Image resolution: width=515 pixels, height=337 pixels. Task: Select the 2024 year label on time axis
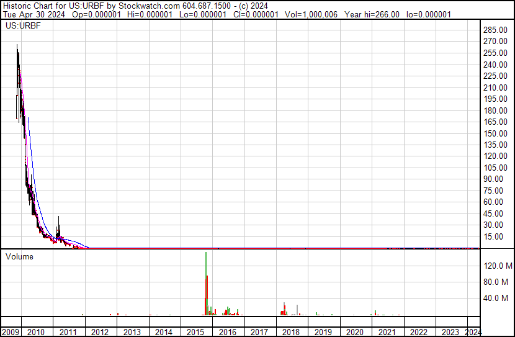click(x=473, y=332)
